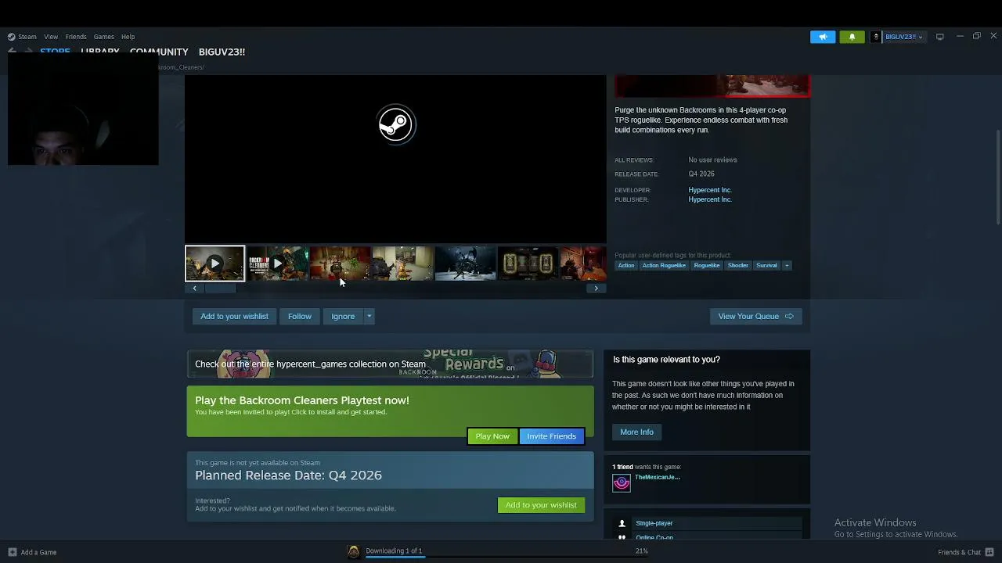Select the three upgrade cards screenshot thumbnail
The height and width of the screenshot is (563, 1002).
click(x=528, y=264)
